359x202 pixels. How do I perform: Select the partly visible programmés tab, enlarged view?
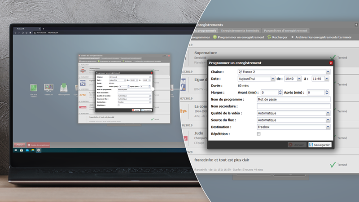(206, 31)
